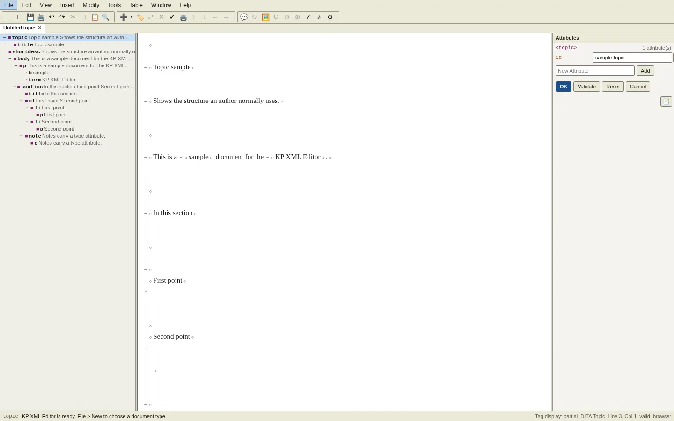Collapse the li First point node

coord(27,108)
